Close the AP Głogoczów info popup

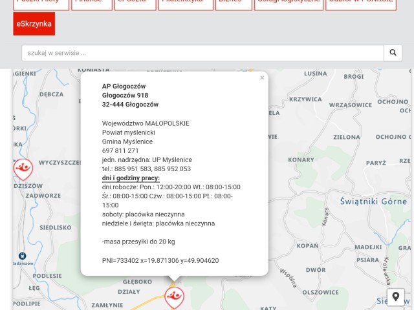coord(262,77)
